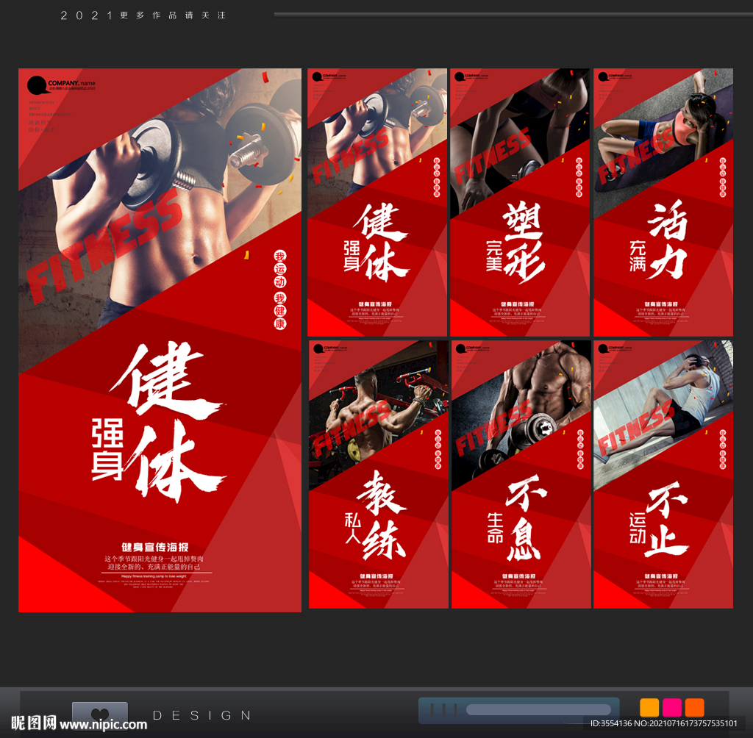Click the 私人教练 poster preview
This screenshot has width=753, height=738.
(x=376, y=474)
